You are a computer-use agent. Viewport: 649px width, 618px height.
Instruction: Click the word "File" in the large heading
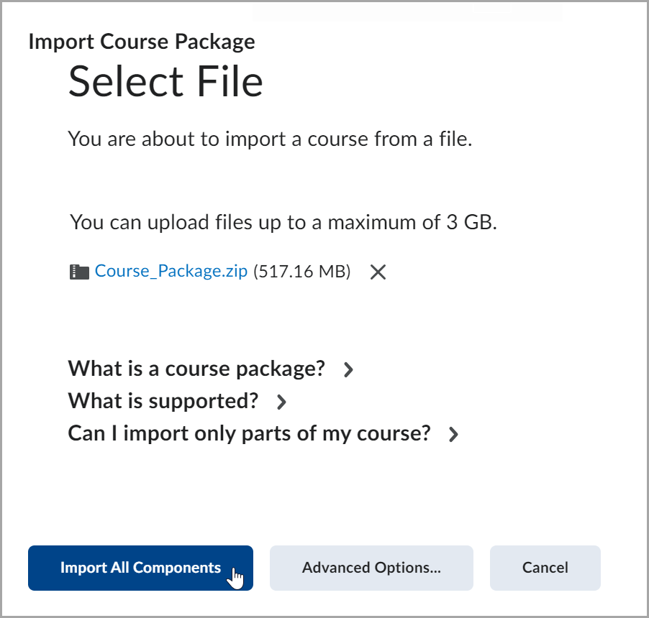pyautogui.click(x=230, y=81)
